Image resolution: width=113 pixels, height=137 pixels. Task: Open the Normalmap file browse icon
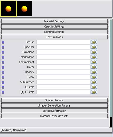tap(94, 57)
